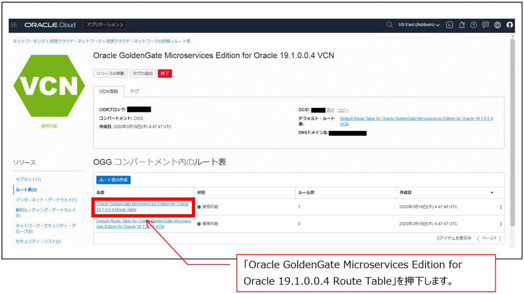
Task: Select セキュリティ・リスト(2) resource
Action: pos(38,241)
